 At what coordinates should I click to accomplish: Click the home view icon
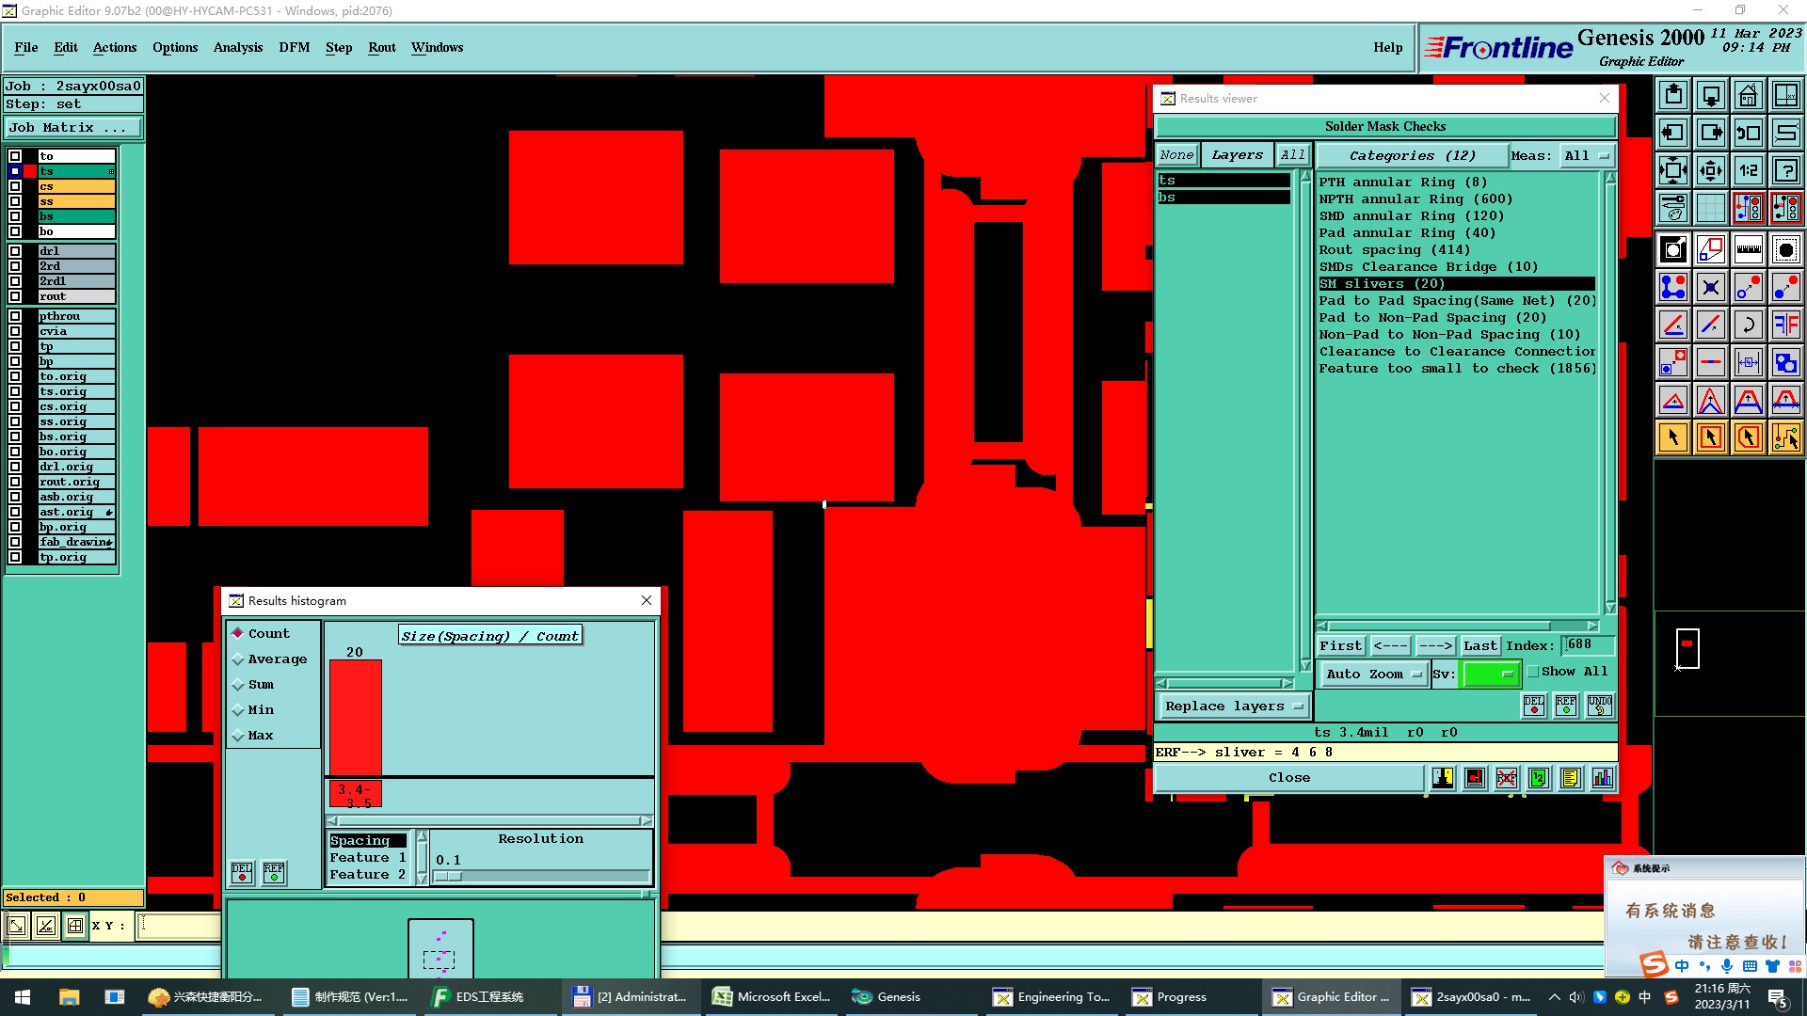point(1748,95)
